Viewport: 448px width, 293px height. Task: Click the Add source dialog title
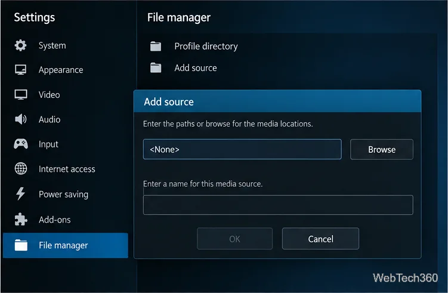169,102
